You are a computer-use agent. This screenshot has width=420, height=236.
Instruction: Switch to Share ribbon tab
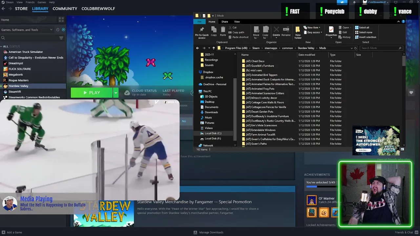coord(224,22)
